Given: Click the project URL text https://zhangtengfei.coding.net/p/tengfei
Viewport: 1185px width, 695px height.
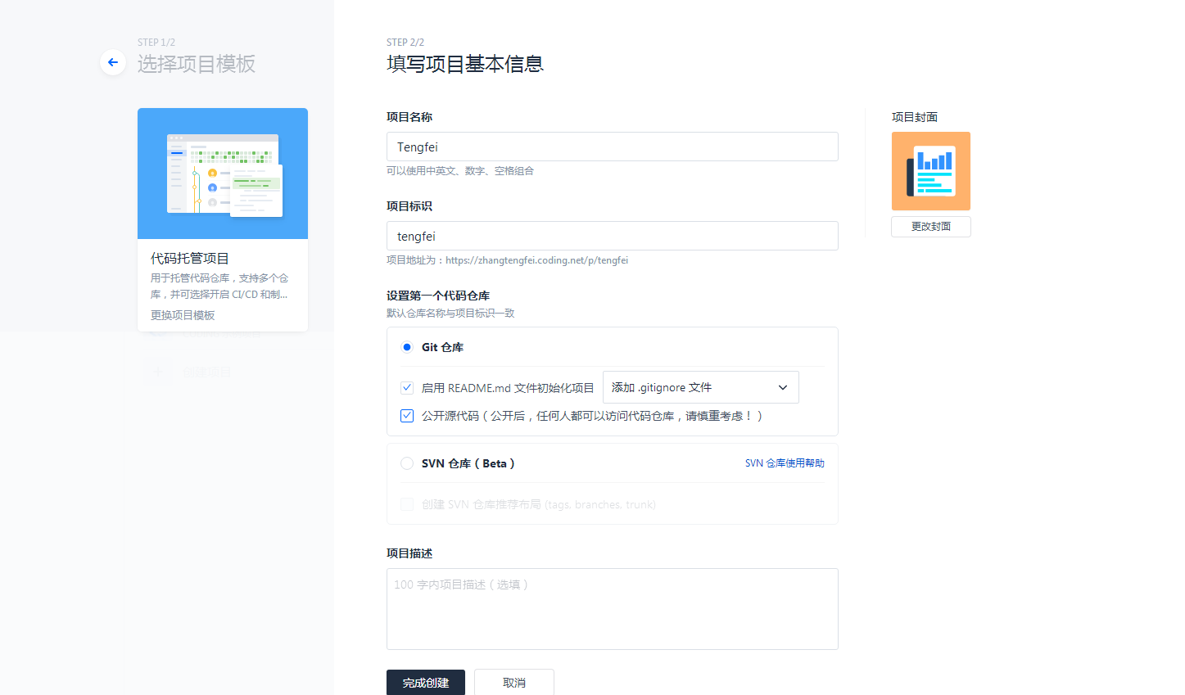Looking at the screenshot, I should 537,260.
